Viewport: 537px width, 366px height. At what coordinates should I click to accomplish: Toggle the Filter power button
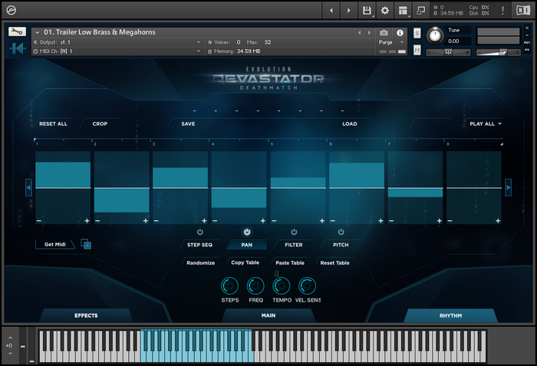[294, 232]
